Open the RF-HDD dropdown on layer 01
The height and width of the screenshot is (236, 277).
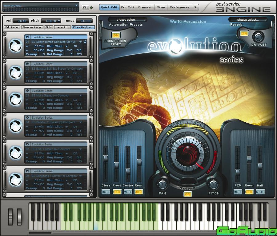(27, 51)
